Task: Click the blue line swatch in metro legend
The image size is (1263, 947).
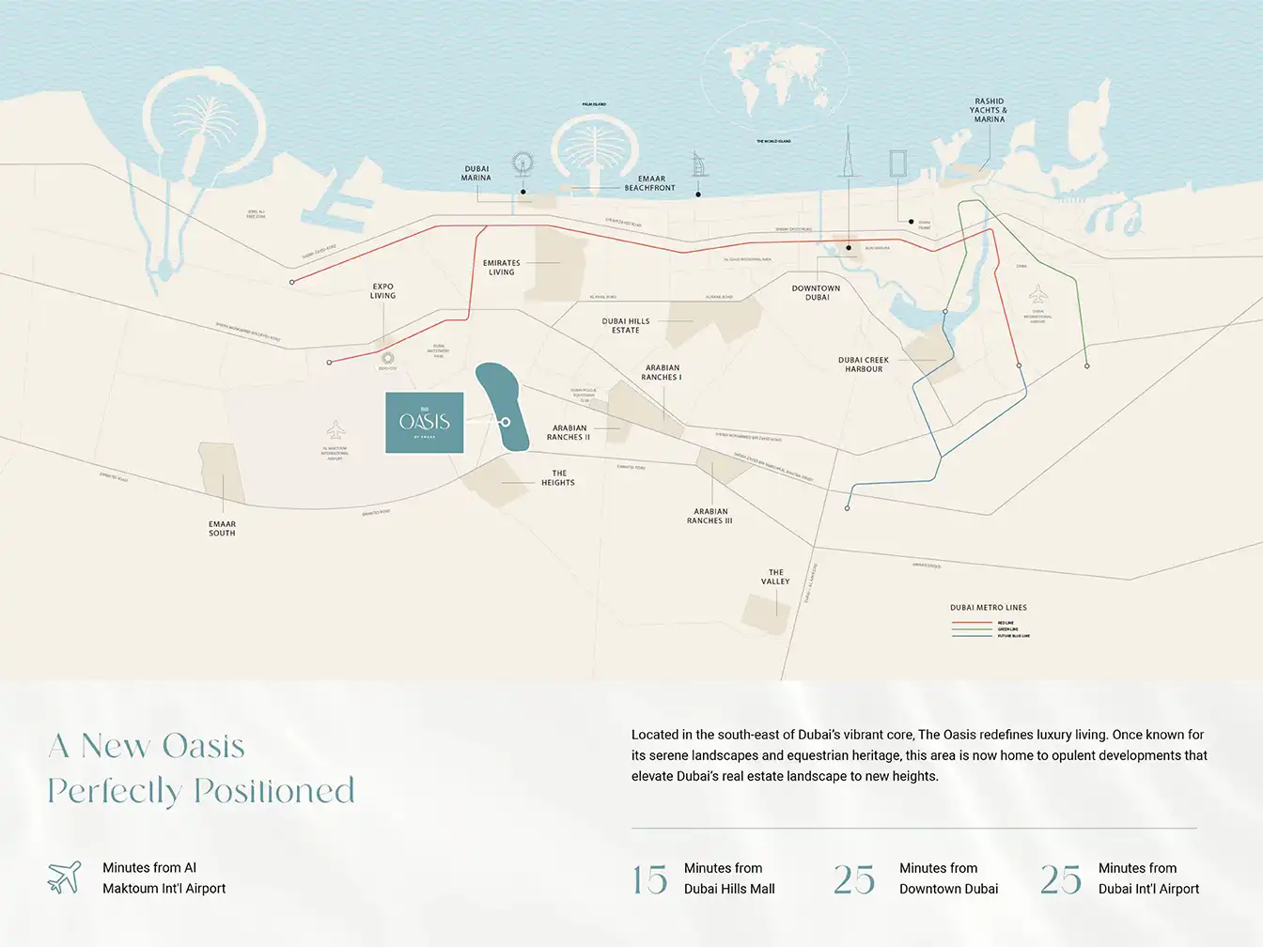Action: pos(972,636)
